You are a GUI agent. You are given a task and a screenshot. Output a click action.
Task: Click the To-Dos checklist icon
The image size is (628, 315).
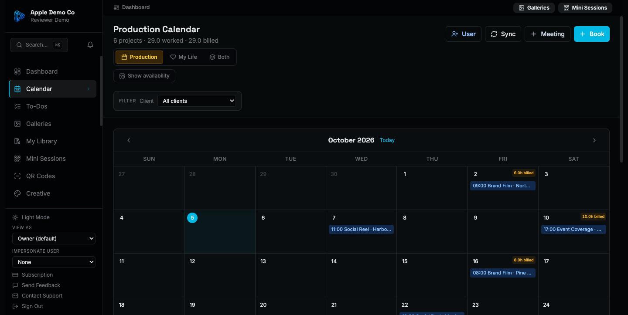17,106
